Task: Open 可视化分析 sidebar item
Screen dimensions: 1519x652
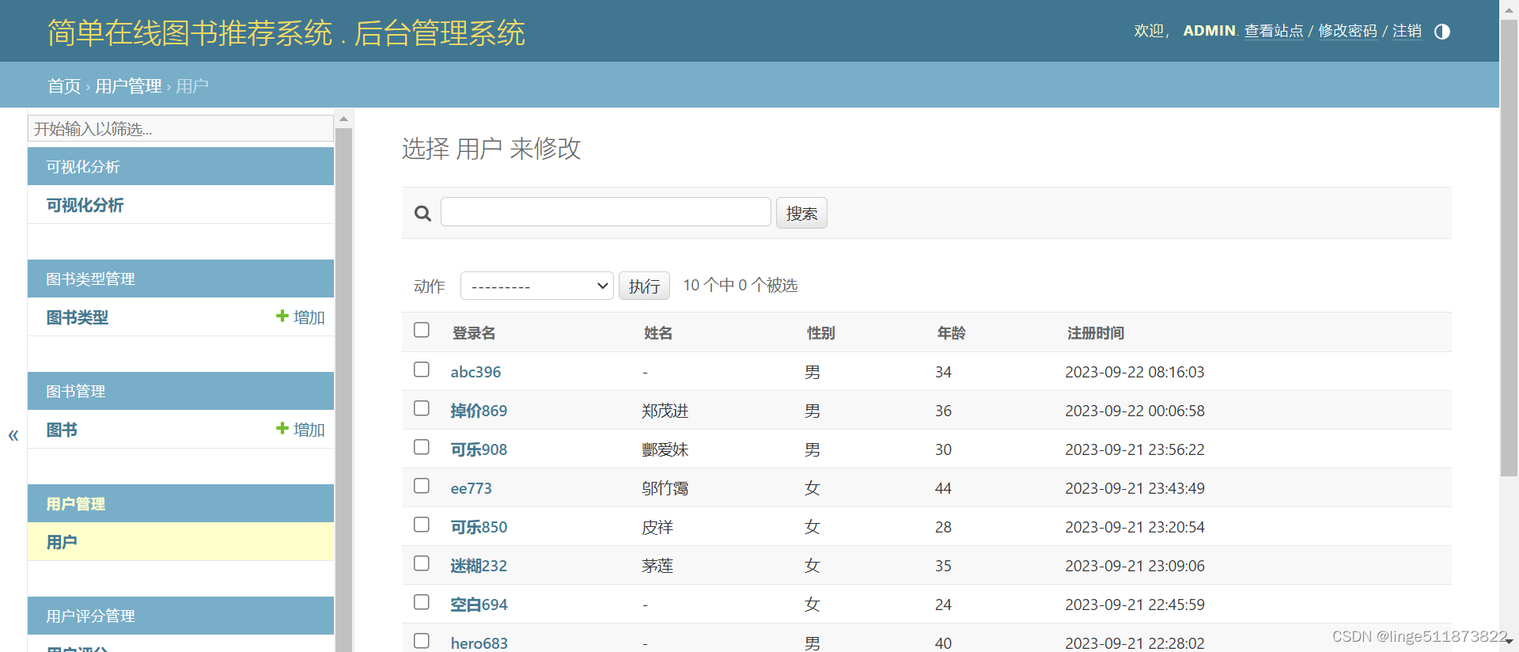Action: point(85,205)
